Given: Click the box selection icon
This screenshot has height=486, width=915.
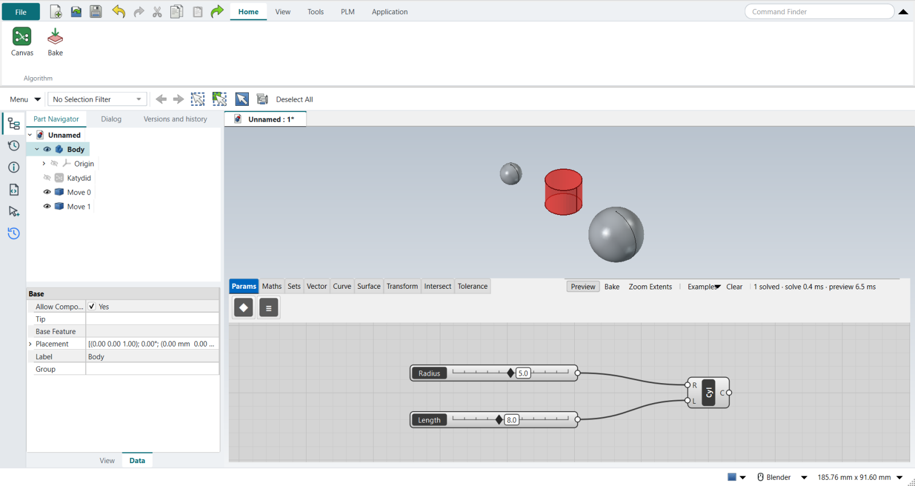Looking at the screenshot, I should point(198,99).
